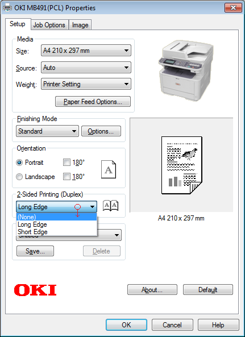Image resolution: width=245 pixels, height=337 pixels.
Task: Open the Weight dropdown
Action: coord(86,84)
